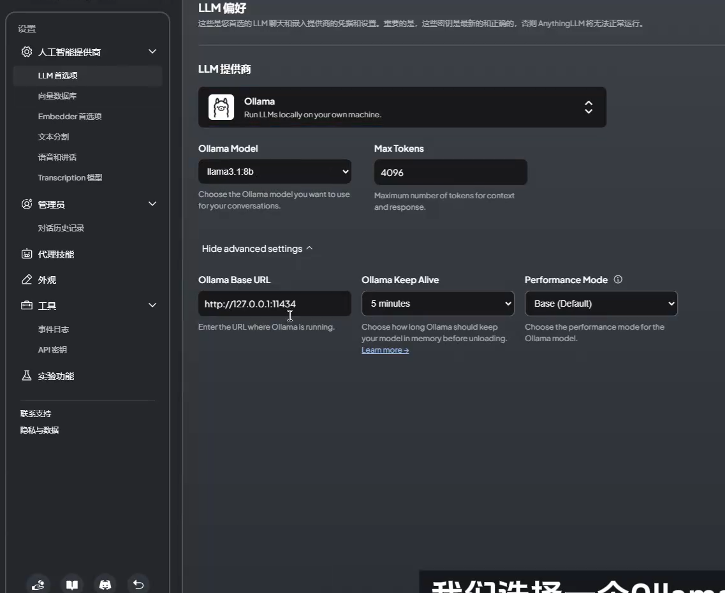The width and height of the screenshot is (725, 593).
Task: Click the admin user icon beside 管理员
Action: tap(27, 204)
